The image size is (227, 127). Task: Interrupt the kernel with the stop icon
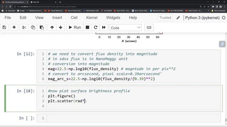(88, 28)
